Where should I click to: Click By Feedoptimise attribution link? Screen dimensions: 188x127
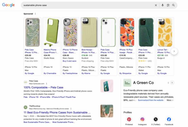[70, 73]
